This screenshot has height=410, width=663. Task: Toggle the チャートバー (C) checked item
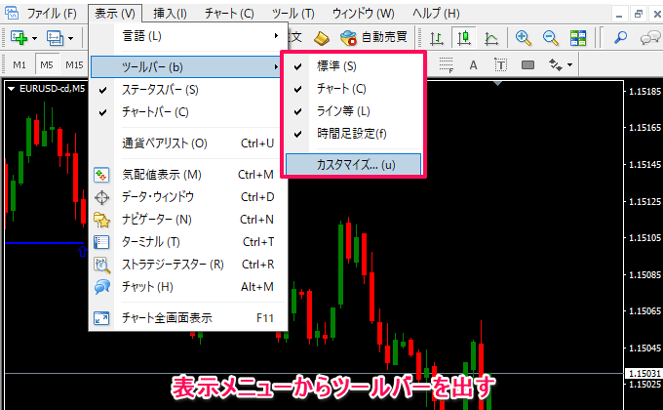click(x=187, y=112)
